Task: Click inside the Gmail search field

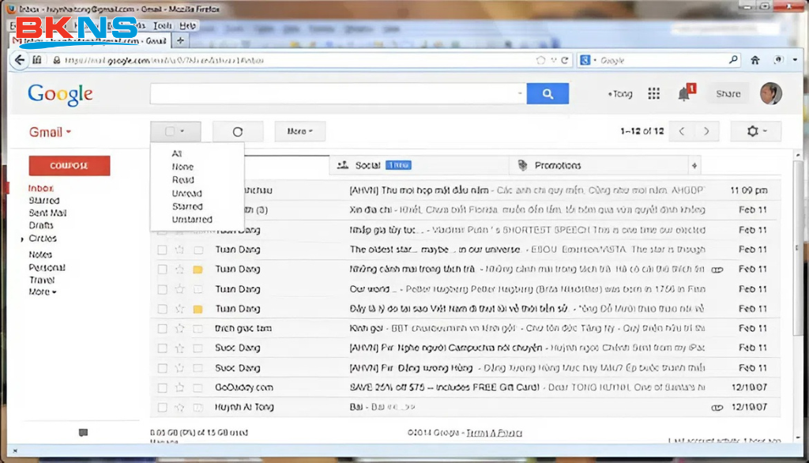Action: tap(336, 94)
